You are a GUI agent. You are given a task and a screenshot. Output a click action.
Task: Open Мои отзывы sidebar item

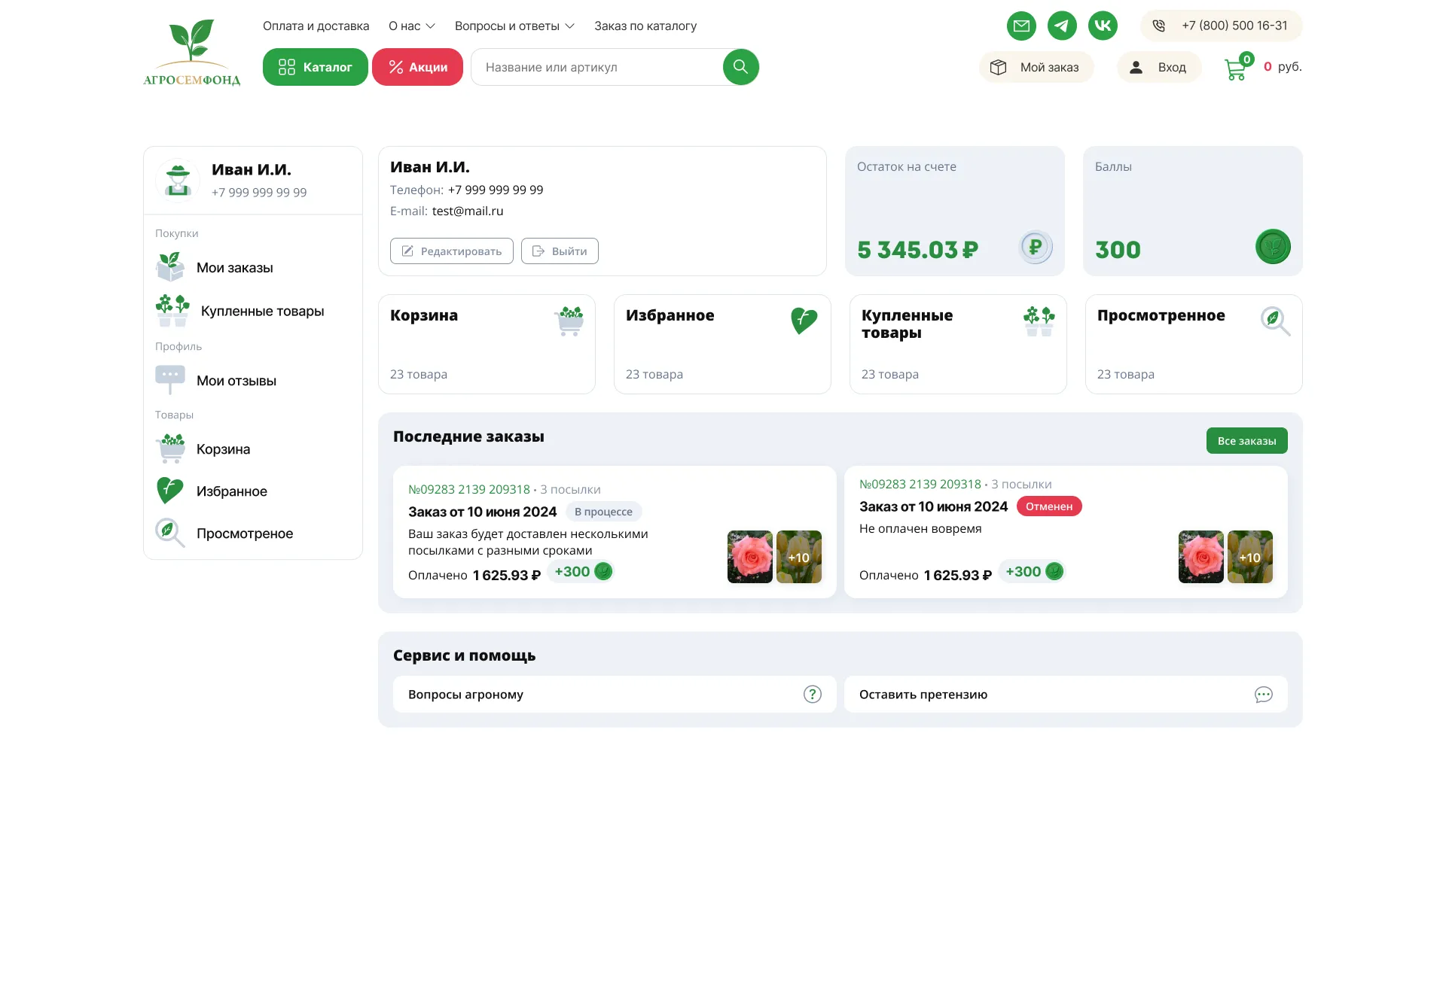(236, 381)
